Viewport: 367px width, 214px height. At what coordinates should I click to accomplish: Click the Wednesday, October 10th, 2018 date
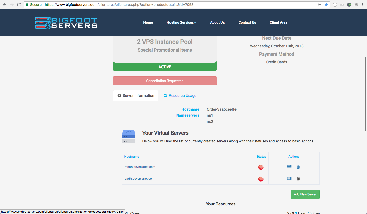click(x=277, y=46)
